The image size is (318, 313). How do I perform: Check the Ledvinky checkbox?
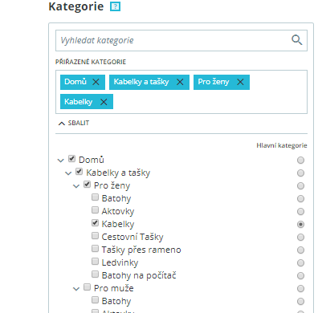click(x=95, y=262)
